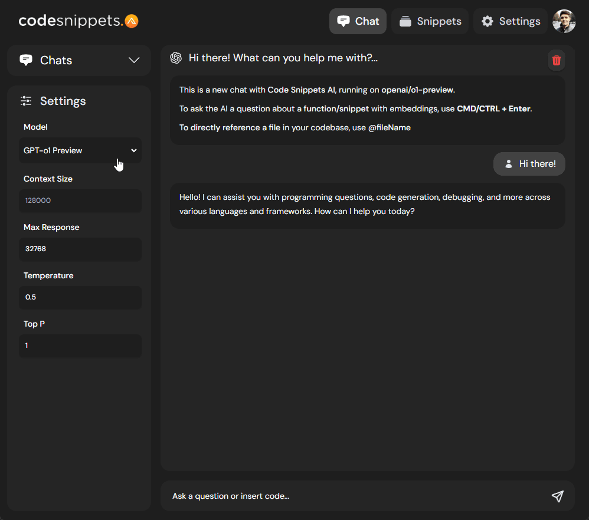Image resolution: width=589 pixels, height=520 pixels.
Task: Click the Top P label
Action: coord(34,324)
